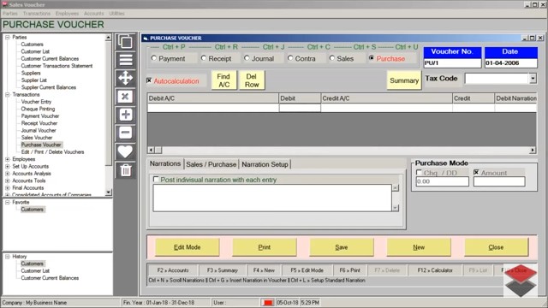548x308 pixels.
Task: Collapse the Favorite tree node
Action: click(8, 202)
